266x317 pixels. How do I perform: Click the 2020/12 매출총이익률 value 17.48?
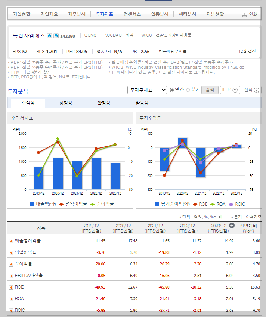133,241
